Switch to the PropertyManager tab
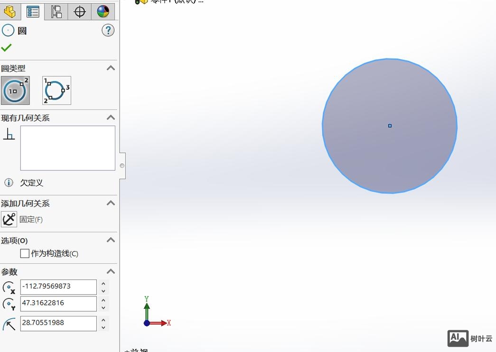Viewport: 496px width, 352px height. coord(33,11)
